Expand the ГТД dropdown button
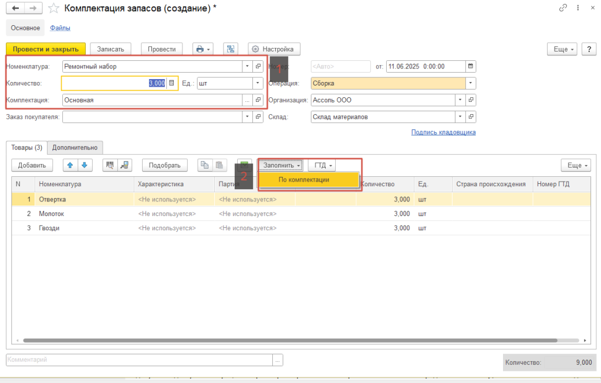The height and width of the screenshot is (383, 601). click(322, 166)
